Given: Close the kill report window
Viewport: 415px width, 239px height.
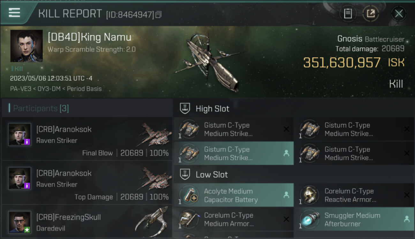Looking at the screenshot, I should 399,13.
